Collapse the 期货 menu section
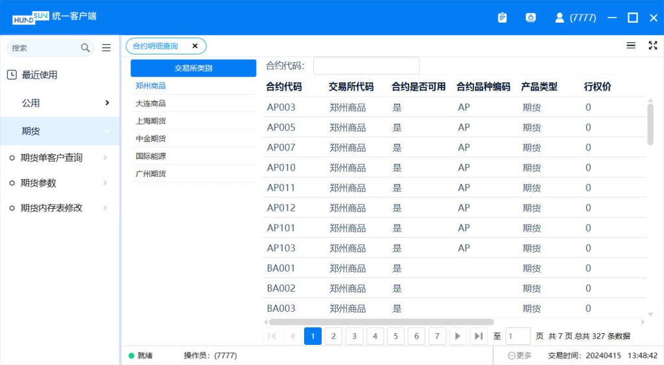The width and height of the screenshot is (664, 365). [x=60, y=131]
